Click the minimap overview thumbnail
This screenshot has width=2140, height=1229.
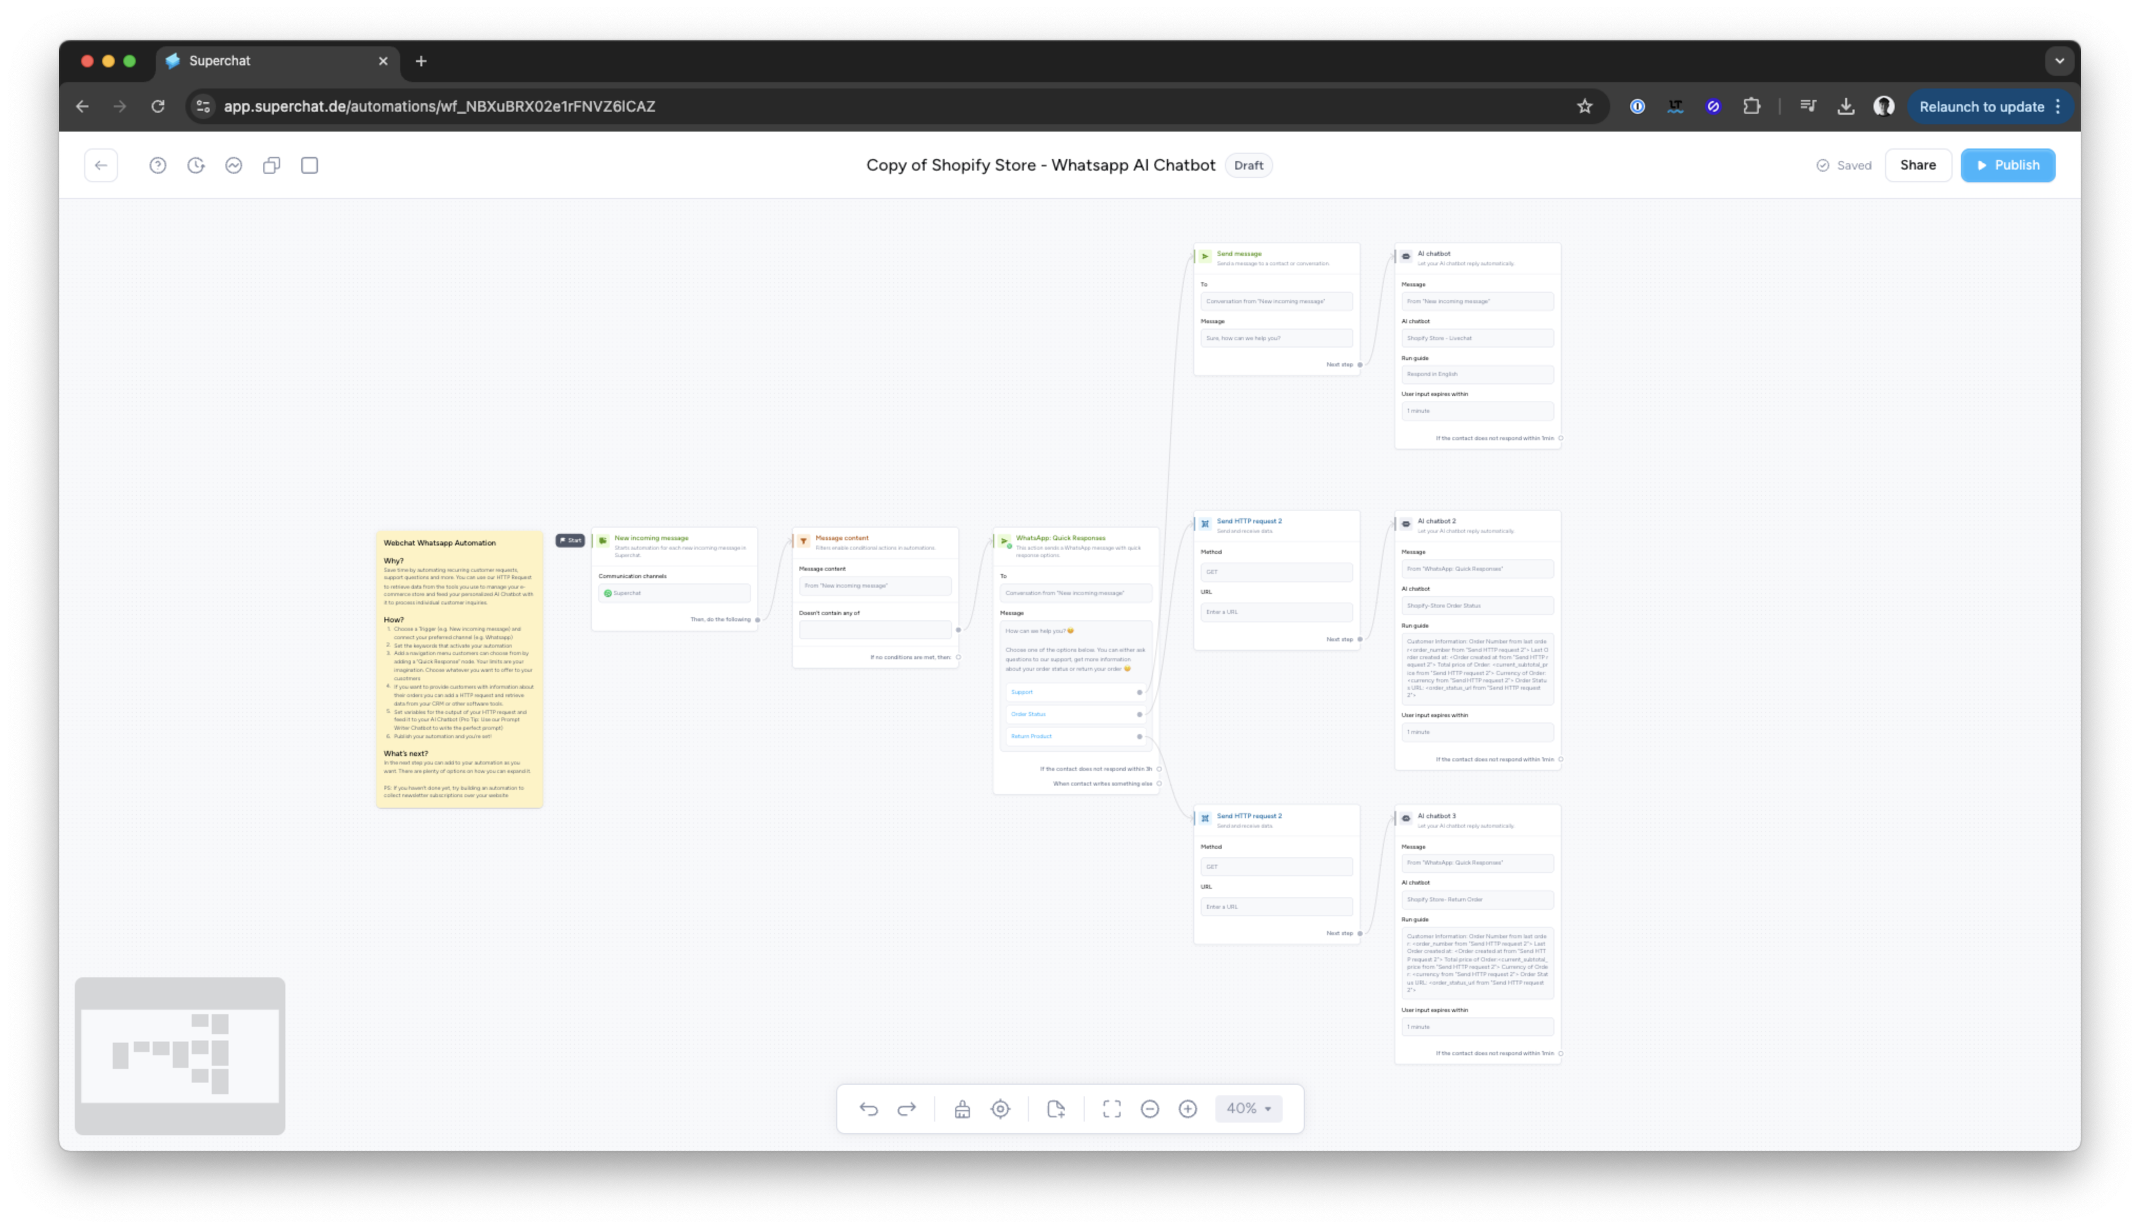coord(180,1055)
